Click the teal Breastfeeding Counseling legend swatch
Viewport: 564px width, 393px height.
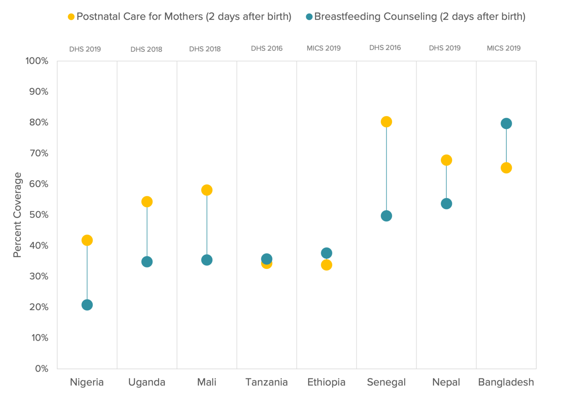[309, 17]
